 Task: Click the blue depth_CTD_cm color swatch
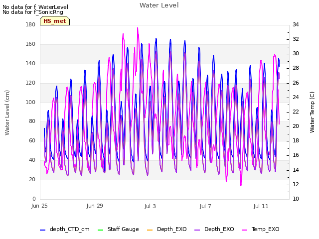point(42,230)
